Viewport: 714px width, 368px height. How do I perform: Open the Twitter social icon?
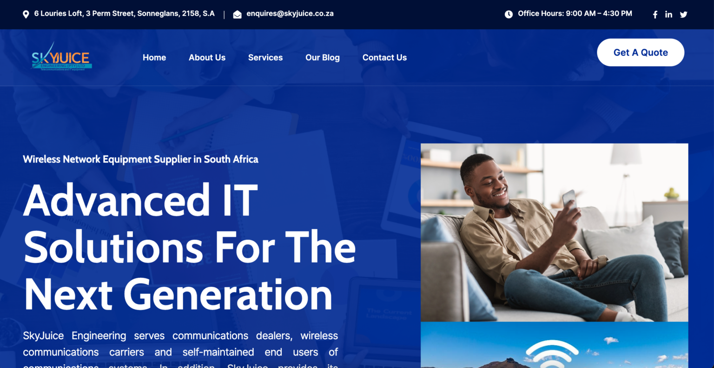point(683,14)
